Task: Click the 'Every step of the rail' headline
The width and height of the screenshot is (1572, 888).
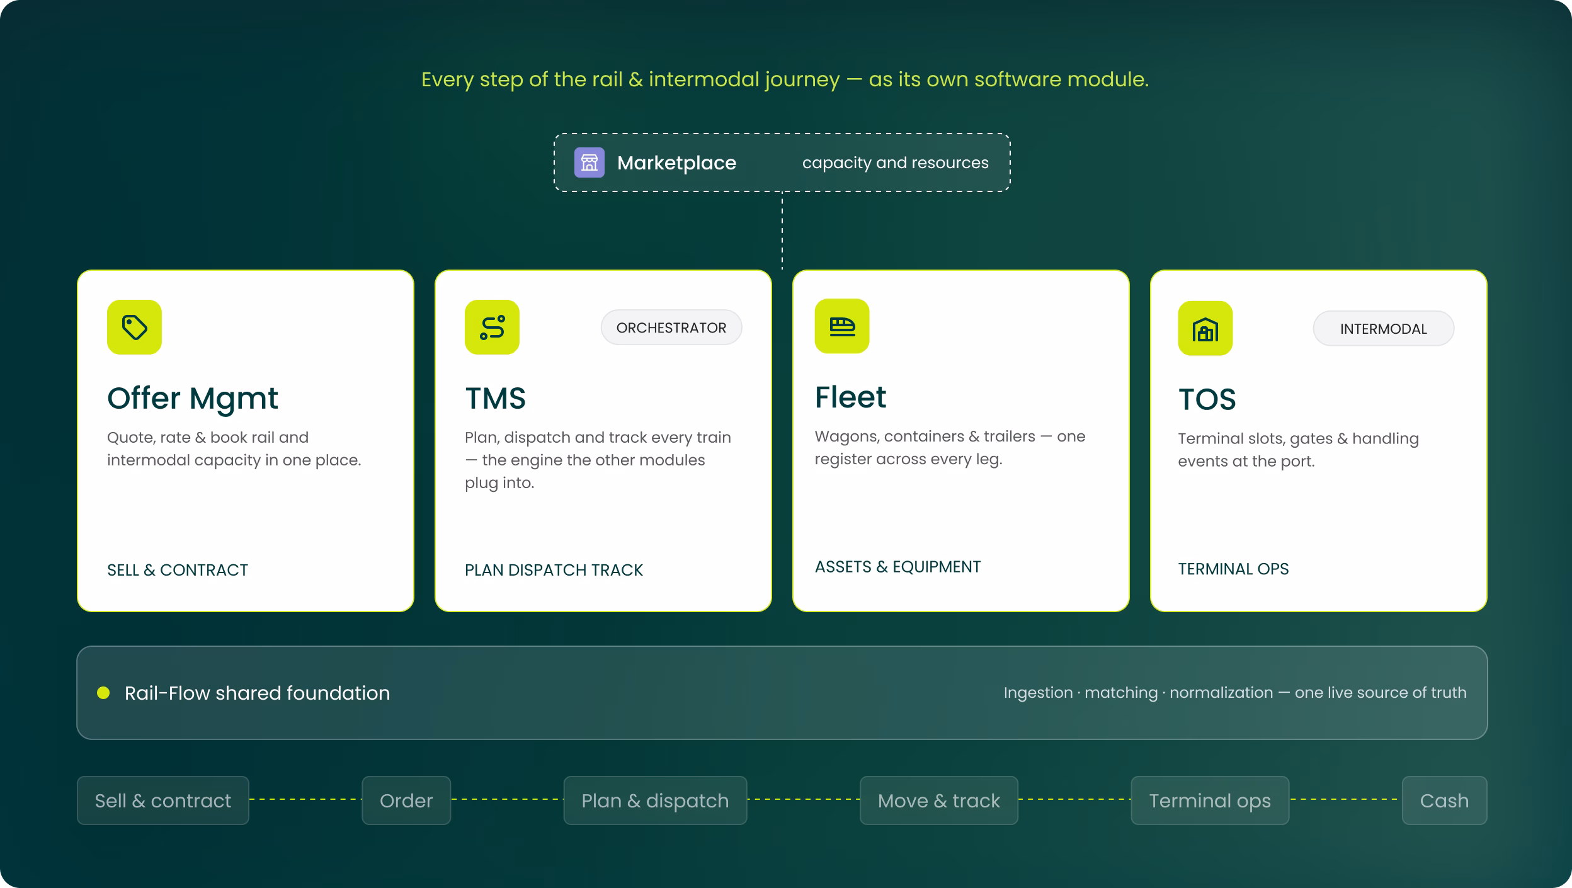Action: (785, 79)
